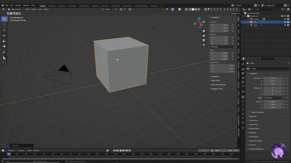Click the zoom view magnifier icon
Viewport: 291px width, 163px height.
204,31
